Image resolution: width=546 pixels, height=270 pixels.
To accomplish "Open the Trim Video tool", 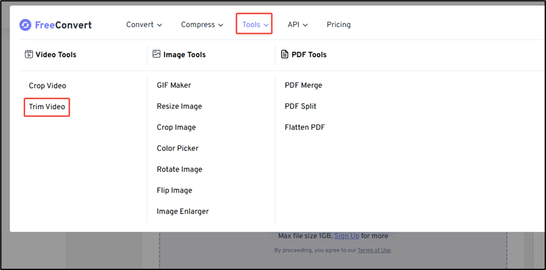I will point(46,107).
